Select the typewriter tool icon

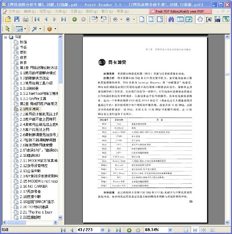[x=19, y=29]
